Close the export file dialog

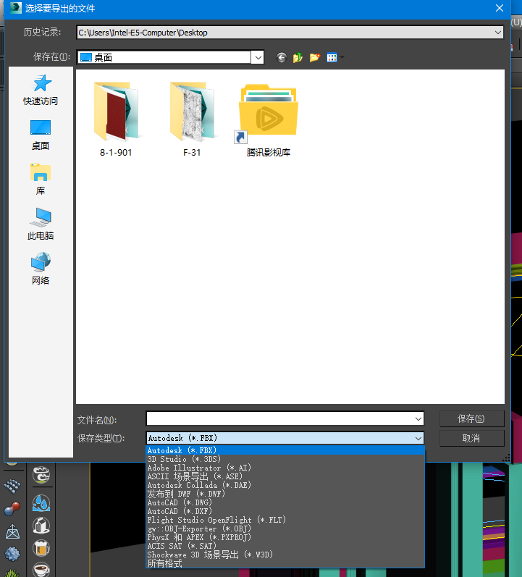[x=499, y=8]
